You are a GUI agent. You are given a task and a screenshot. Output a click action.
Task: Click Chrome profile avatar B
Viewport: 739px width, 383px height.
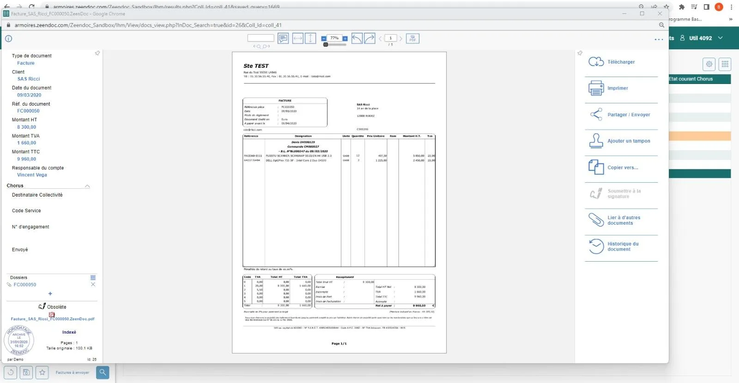(719, 7)
